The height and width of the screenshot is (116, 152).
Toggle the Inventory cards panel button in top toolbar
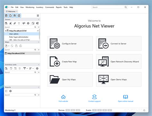(x=15, y=16)
